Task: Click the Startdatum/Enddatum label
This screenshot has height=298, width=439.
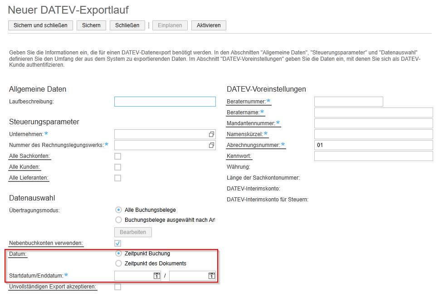Action: click(x=36, y=276)
